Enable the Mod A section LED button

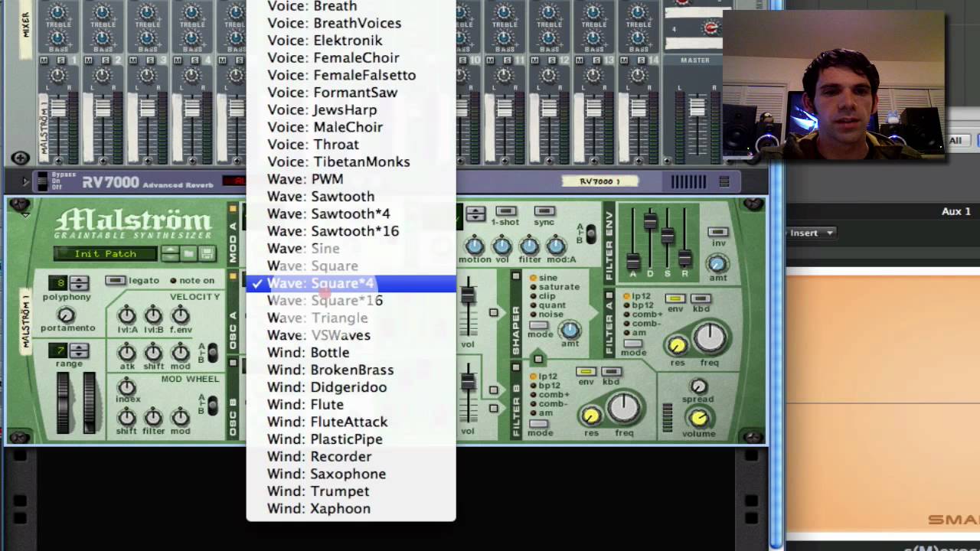(x=233, y=209)
